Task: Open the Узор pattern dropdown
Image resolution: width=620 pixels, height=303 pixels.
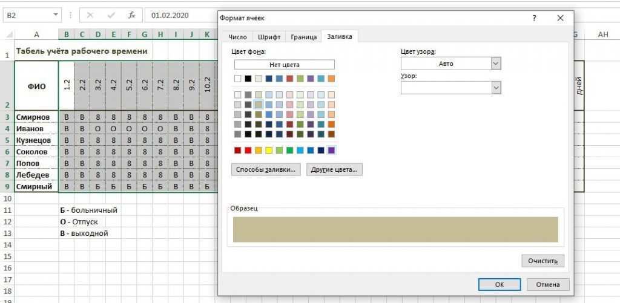Action: [496, 88]
